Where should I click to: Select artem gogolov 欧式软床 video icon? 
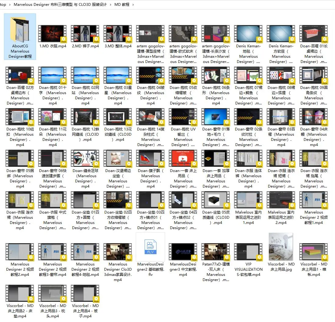point(183,34)
